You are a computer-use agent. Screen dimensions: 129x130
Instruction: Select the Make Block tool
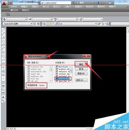click(x=3, y=75)
